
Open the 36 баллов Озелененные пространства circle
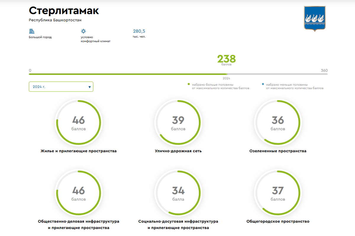pos(278,122)
